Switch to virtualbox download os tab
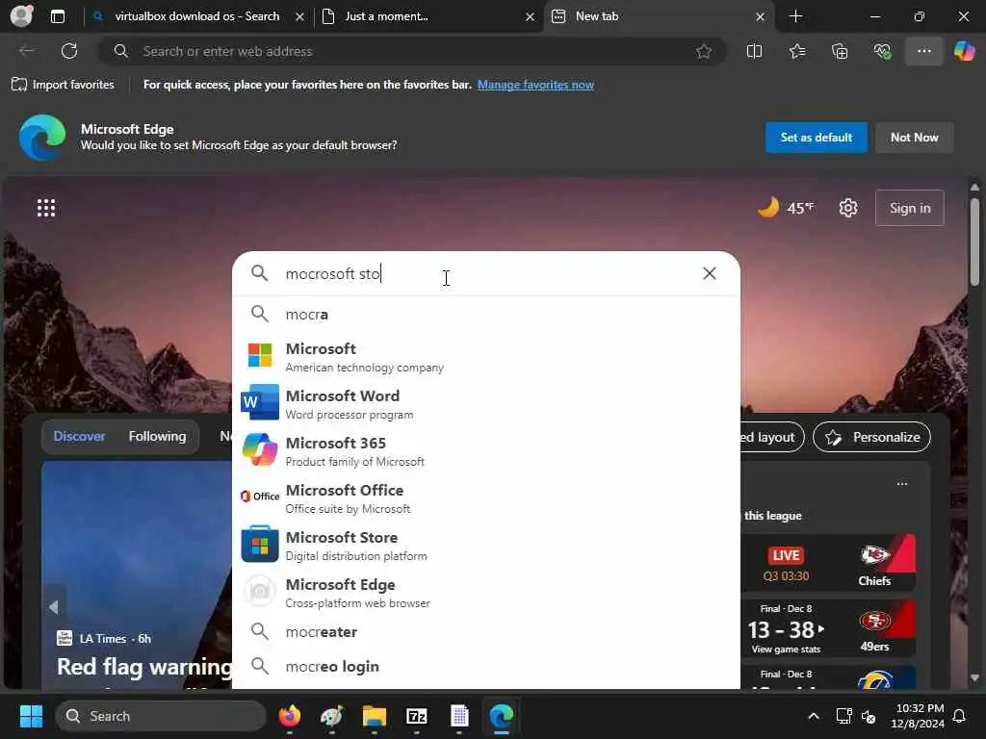The height and width of the screenshot is (739, 986). point(196,16)
